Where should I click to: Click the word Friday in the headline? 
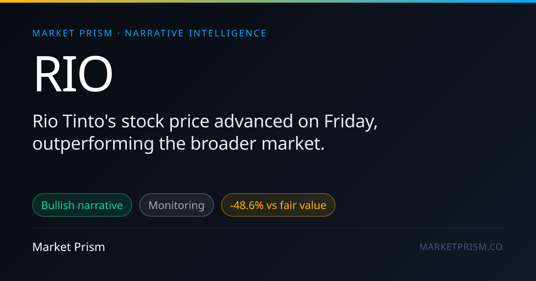coord(351,122)
